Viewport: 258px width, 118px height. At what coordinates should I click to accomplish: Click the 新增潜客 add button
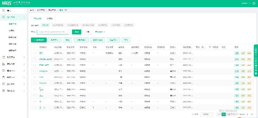tap(39, 40)
